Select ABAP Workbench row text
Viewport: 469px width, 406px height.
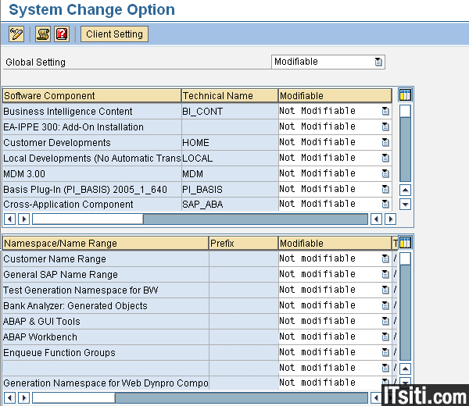tap(40, 337)
